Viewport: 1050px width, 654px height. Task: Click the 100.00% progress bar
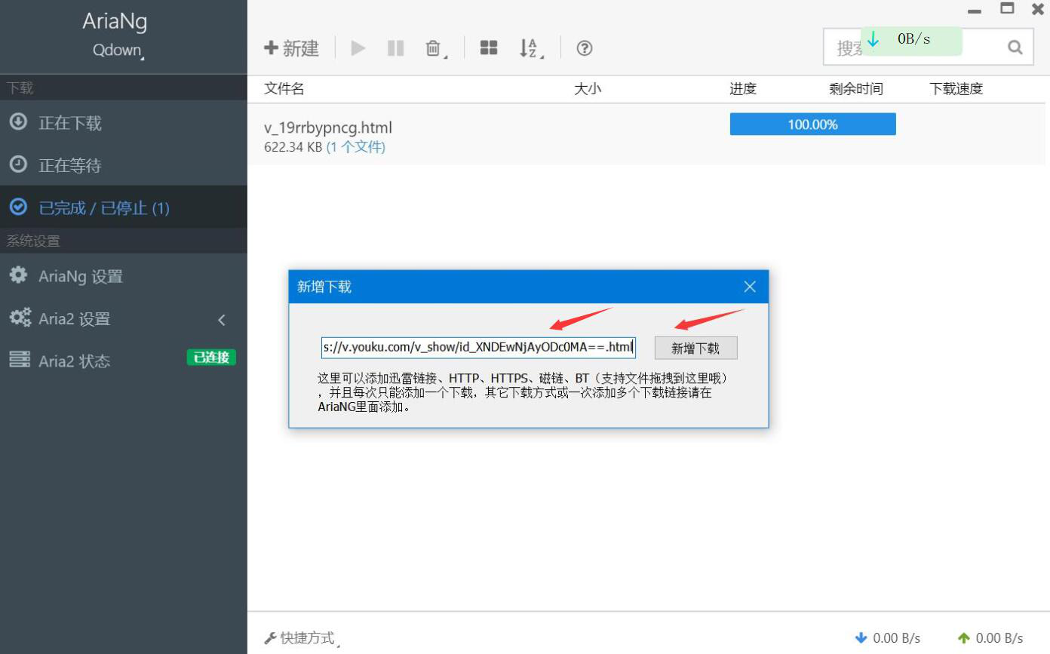812,124
